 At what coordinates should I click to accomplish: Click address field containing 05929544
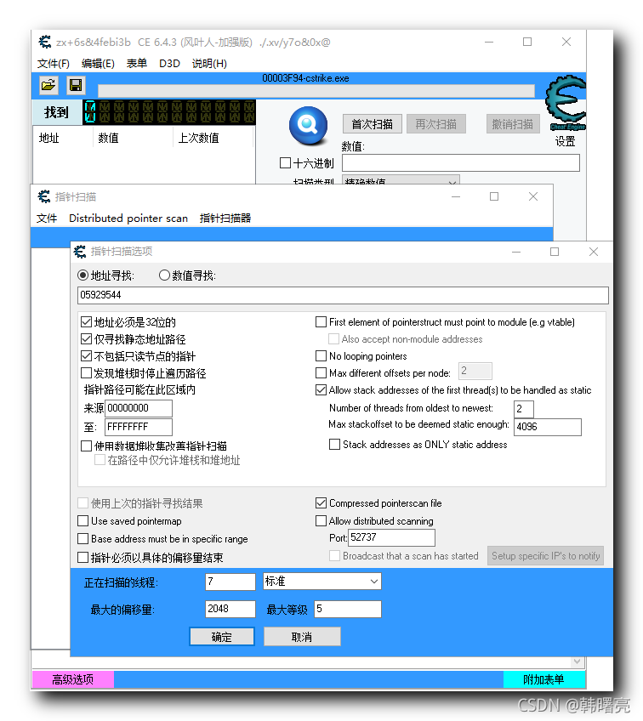(x=343, y=295)
